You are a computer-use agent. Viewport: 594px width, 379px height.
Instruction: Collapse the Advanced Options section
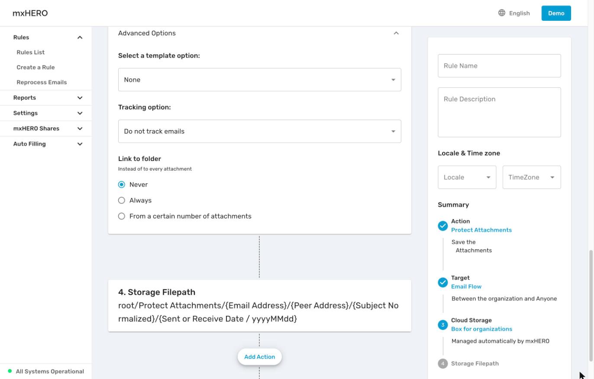(x=396, y=33)
